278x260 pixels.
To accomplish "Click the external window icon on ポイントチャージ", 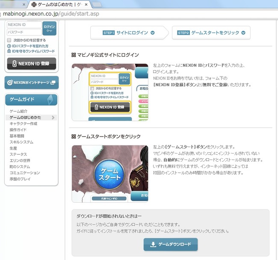I will tap(53, 83).
